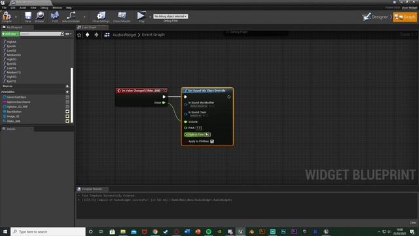This screenshot has width=419, height=236.
Task: Clear the compiler results log
Action: (x=412, y=223)
